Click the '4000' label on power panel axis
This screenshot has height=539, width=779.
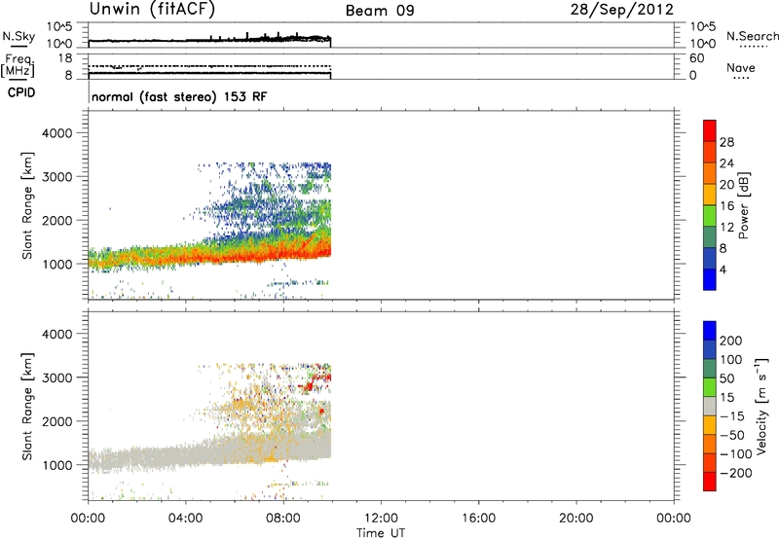tap(56, 133)
